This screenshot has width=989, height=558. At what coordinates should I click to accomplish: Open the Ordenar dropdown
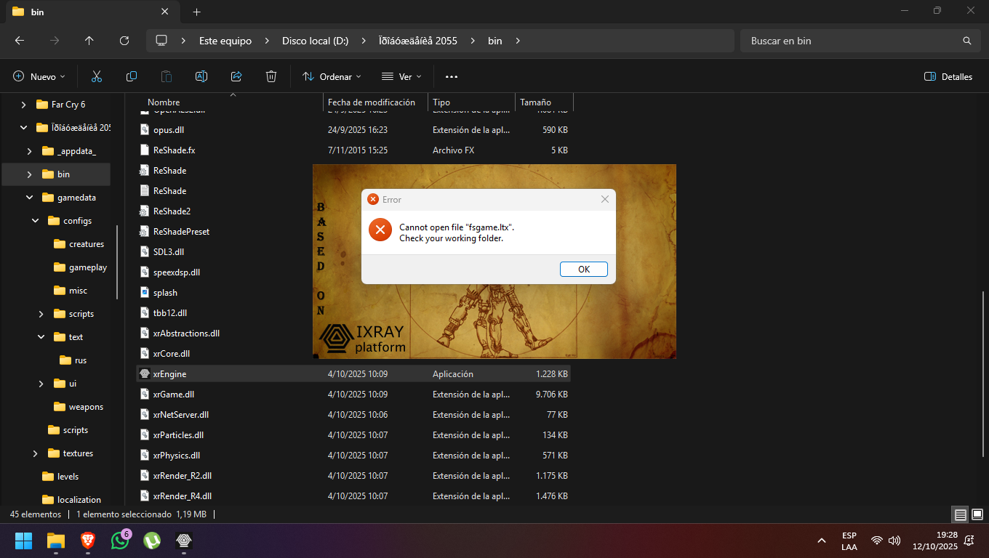[x=332, y=76]
